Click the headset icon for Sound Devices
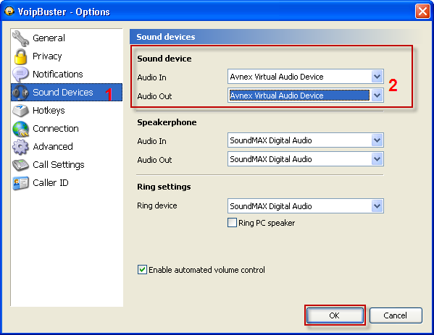Image resolution: width=434 pixels, height=335 pixels. tap(20, 93)
